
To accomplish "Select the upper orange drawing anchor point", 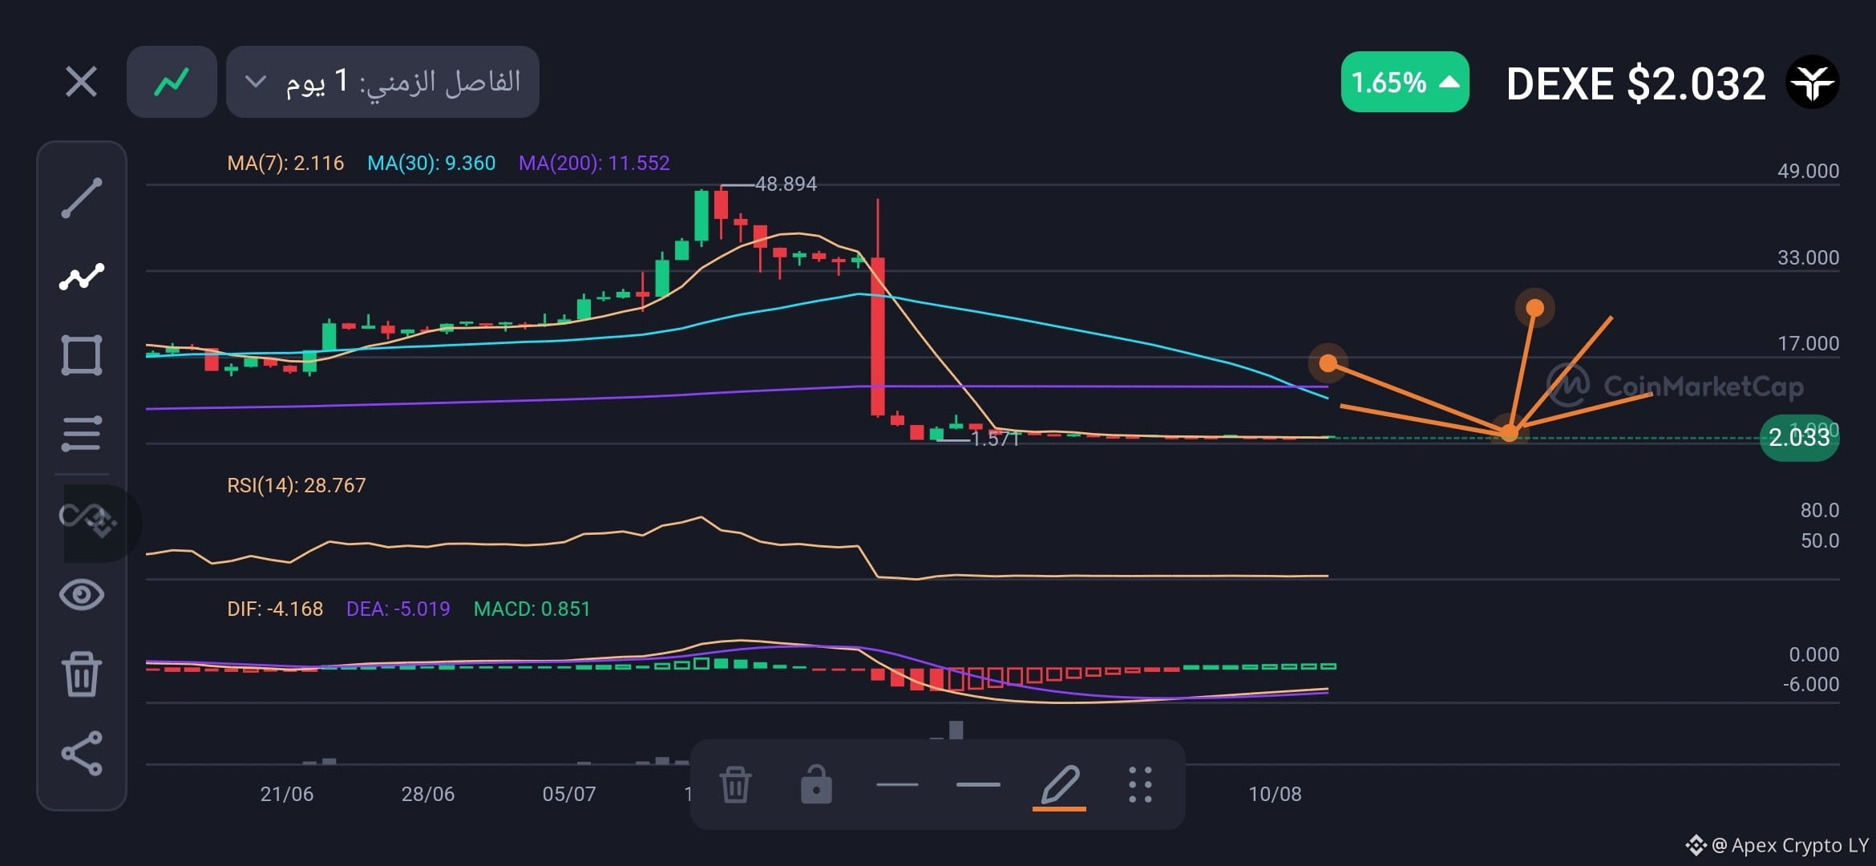I will coord(1534,308).
